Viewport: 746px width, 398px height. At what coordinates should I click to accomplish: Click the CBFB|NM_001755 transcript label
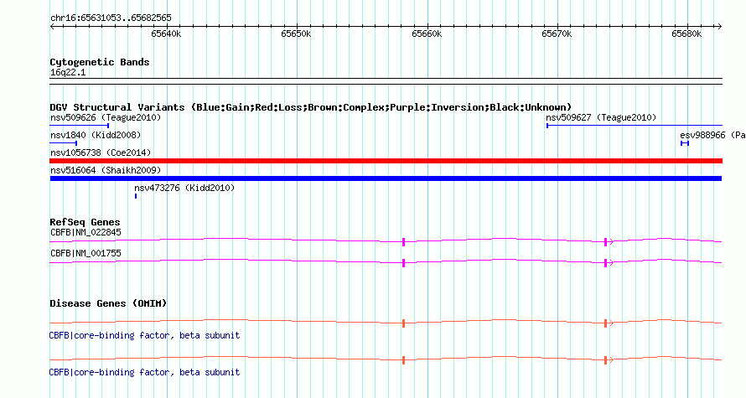coord(85,253)
